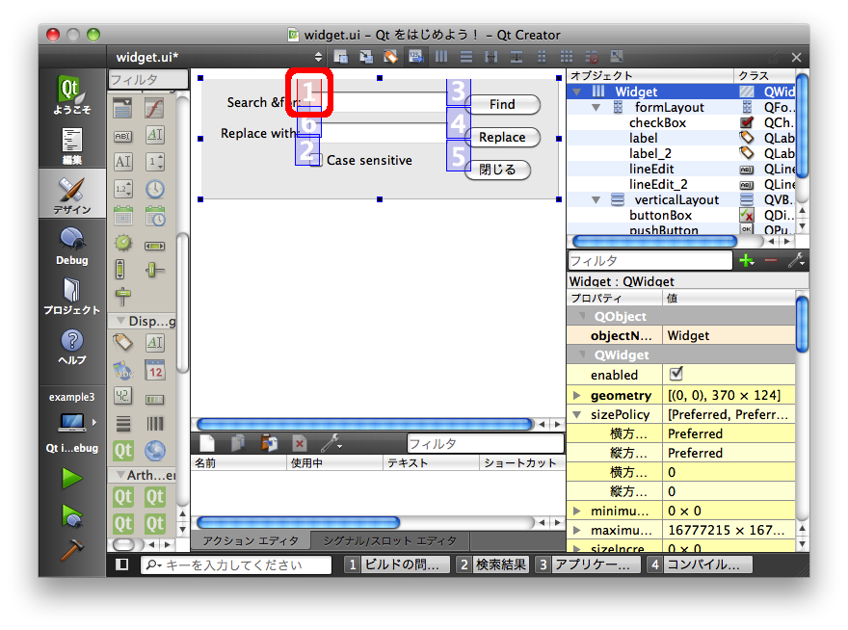
Task: Click the Find button on the form
Action: point(502,105)
